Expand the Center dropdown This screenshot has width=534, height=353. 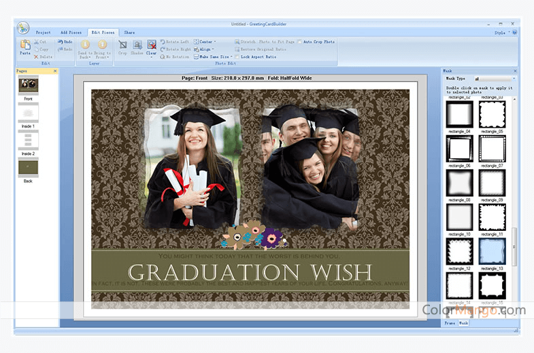205,41
